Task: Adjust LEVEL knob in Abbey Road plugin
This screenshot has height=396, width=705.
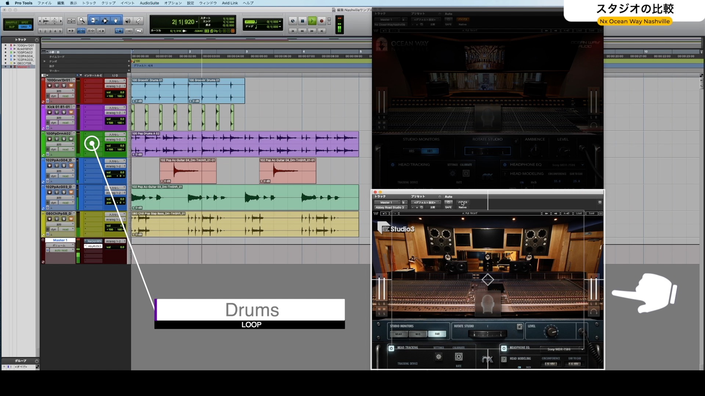Action: tap(551, 331)
